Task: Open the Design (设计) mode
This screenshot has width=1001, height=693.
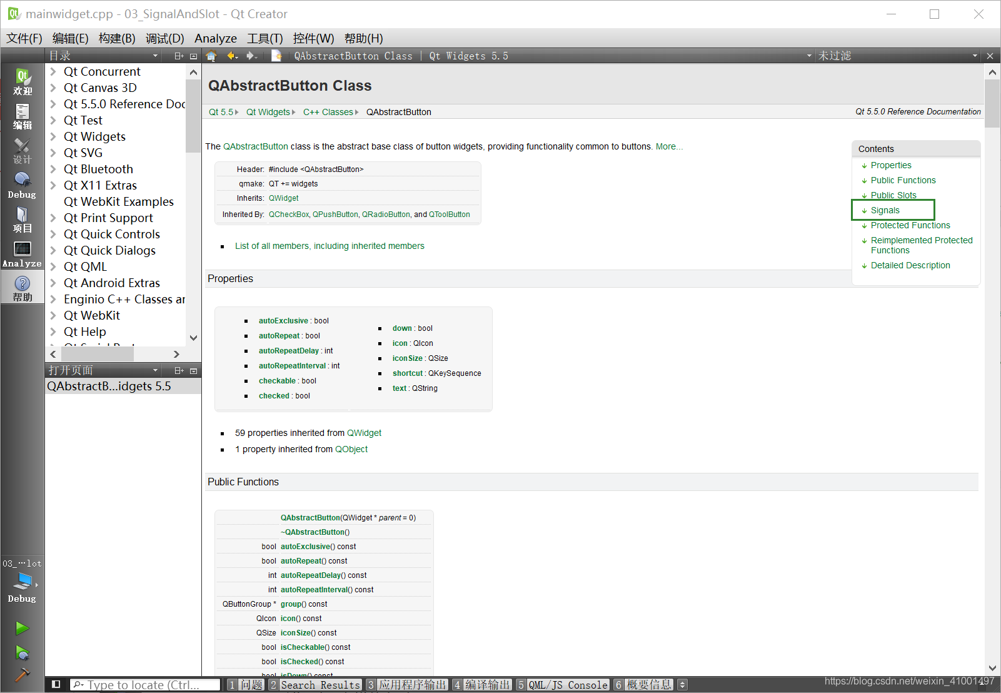Action: [23, 151]
